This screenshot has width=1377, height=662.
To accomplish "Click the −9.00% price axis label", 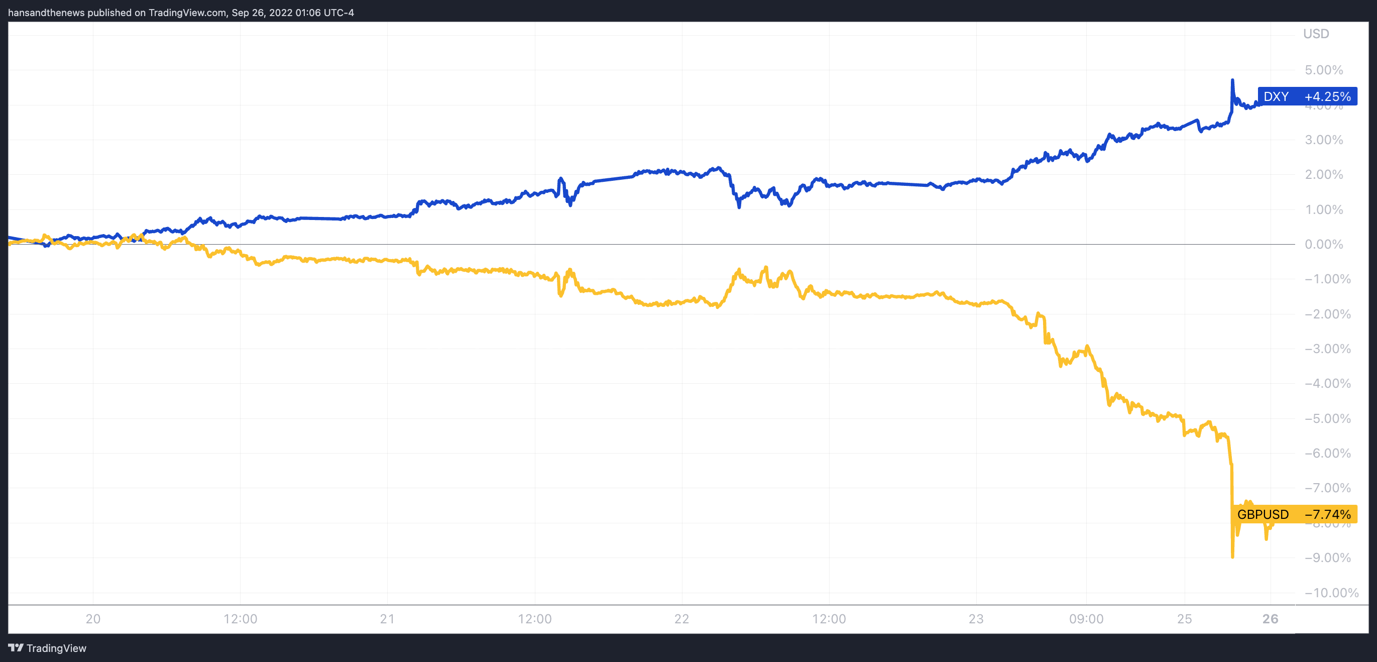I will 1327,558.
